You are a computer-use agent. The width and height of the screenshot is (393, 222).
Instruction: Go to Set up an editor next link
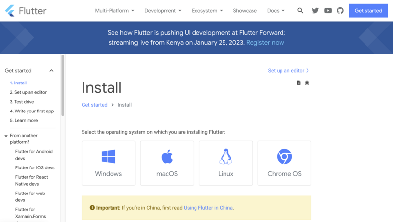288,71
